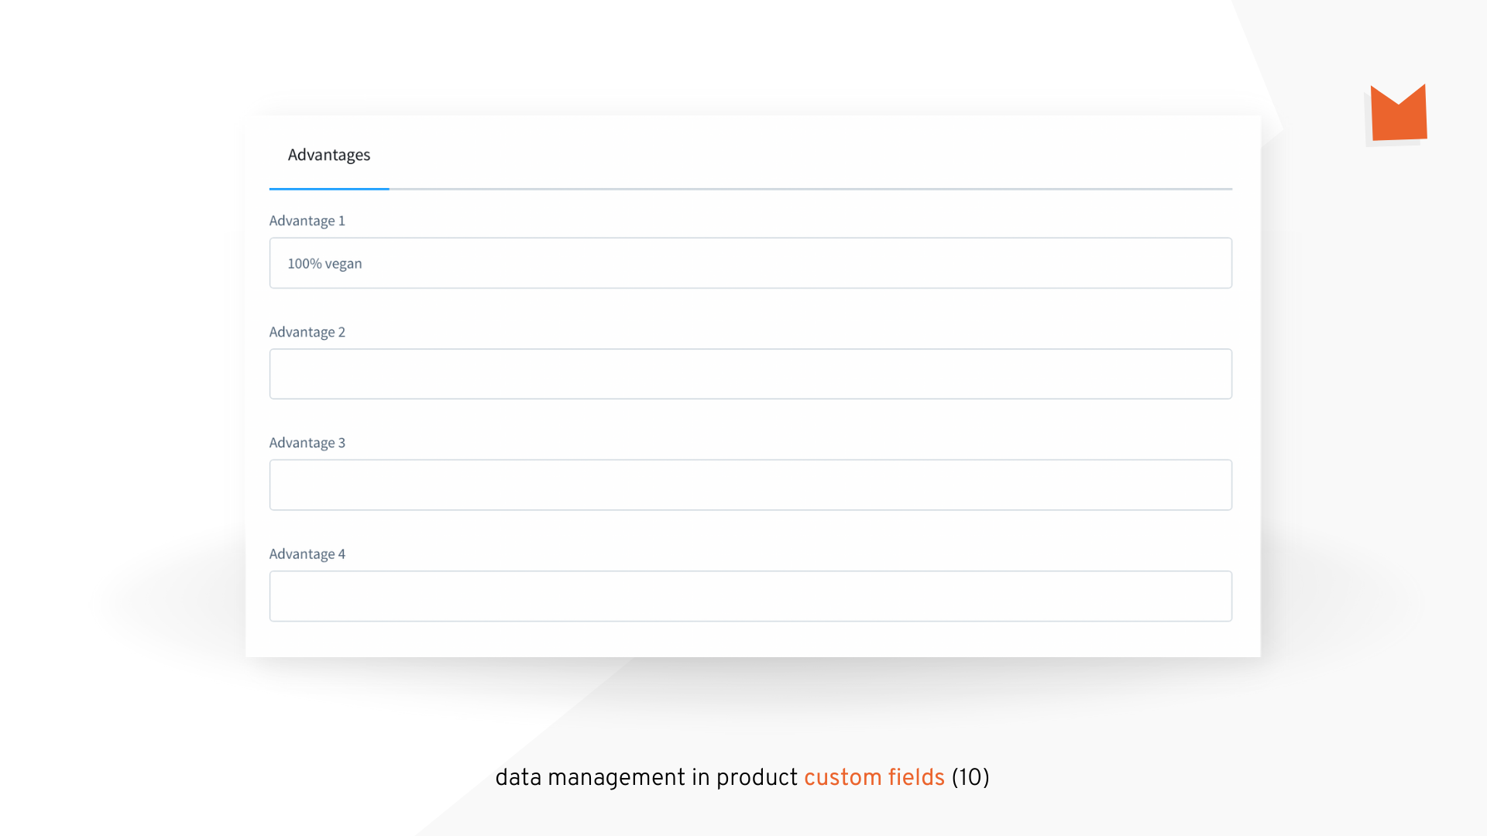The width and height of the screenshot is (1487, 836).
Task: Click the Advantage 4 label
Action: tap(307, 554)
